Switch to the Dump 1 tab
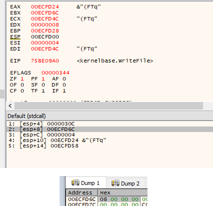 point(85,183)
